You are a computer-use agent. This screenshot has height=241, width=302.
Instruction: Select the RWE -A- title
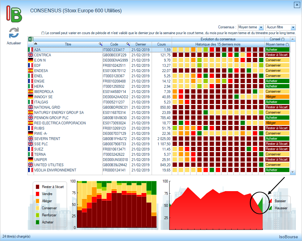point(41,134)
